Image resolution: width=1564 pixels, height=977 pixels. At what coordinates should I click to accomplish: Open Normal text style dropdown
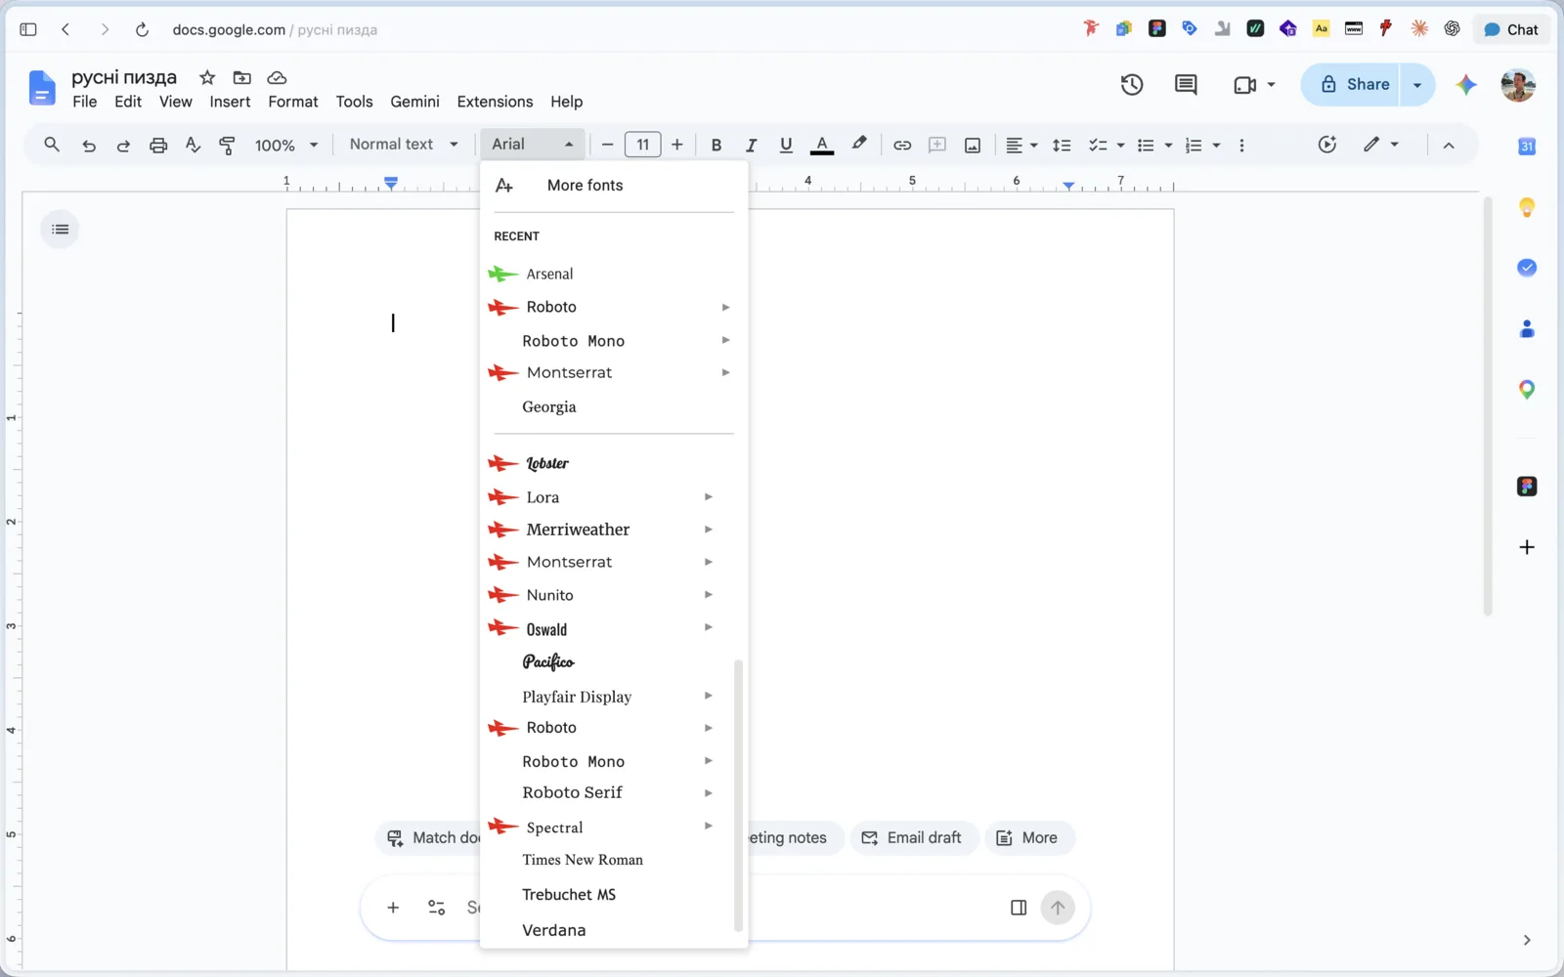click(x=404, y=145)
